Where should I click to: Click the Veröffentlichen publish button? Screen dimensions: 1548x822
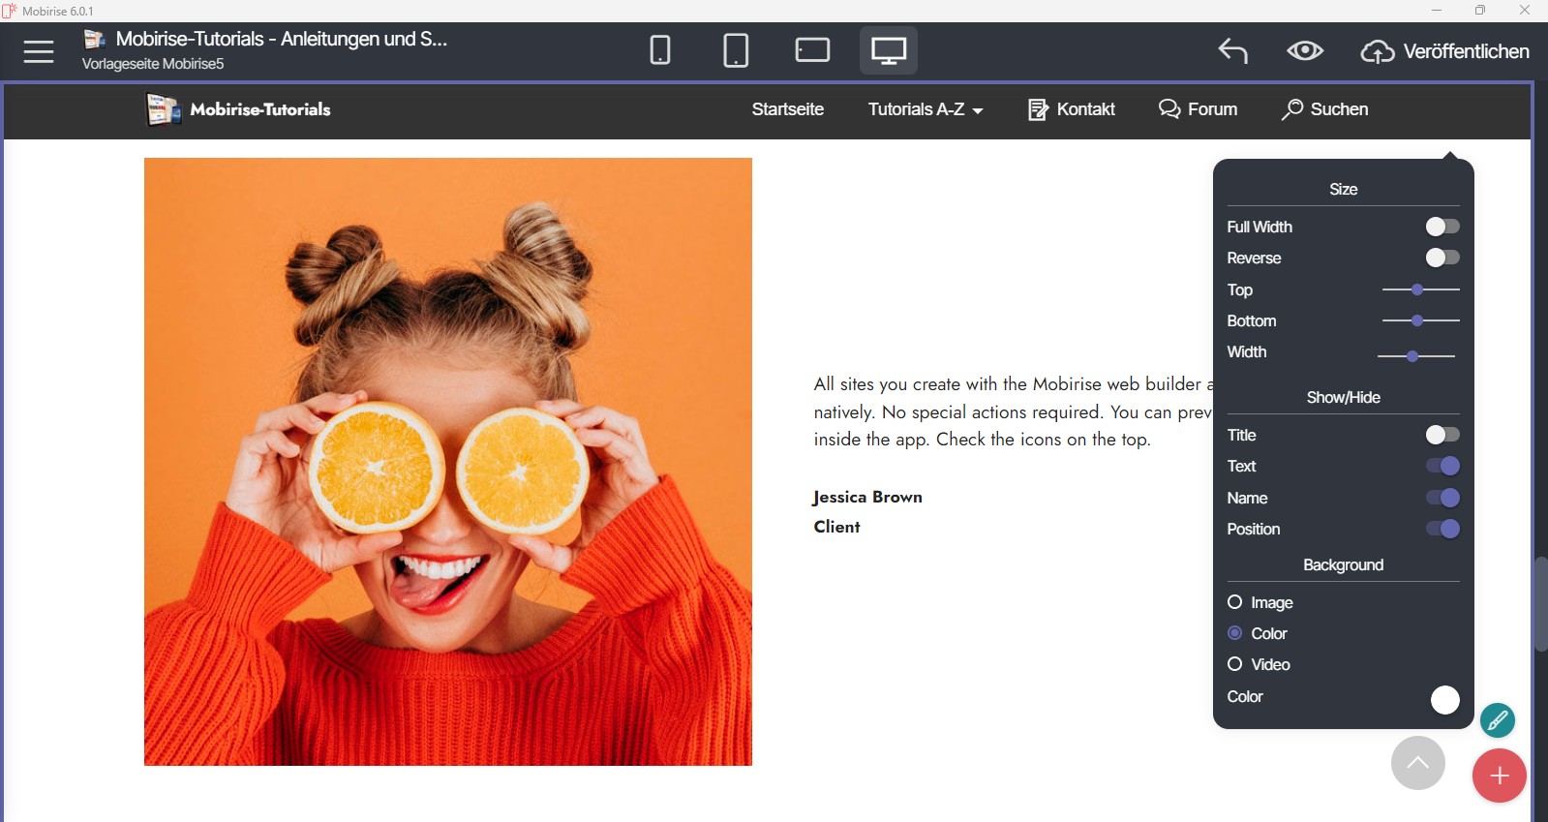point(1445,51)
